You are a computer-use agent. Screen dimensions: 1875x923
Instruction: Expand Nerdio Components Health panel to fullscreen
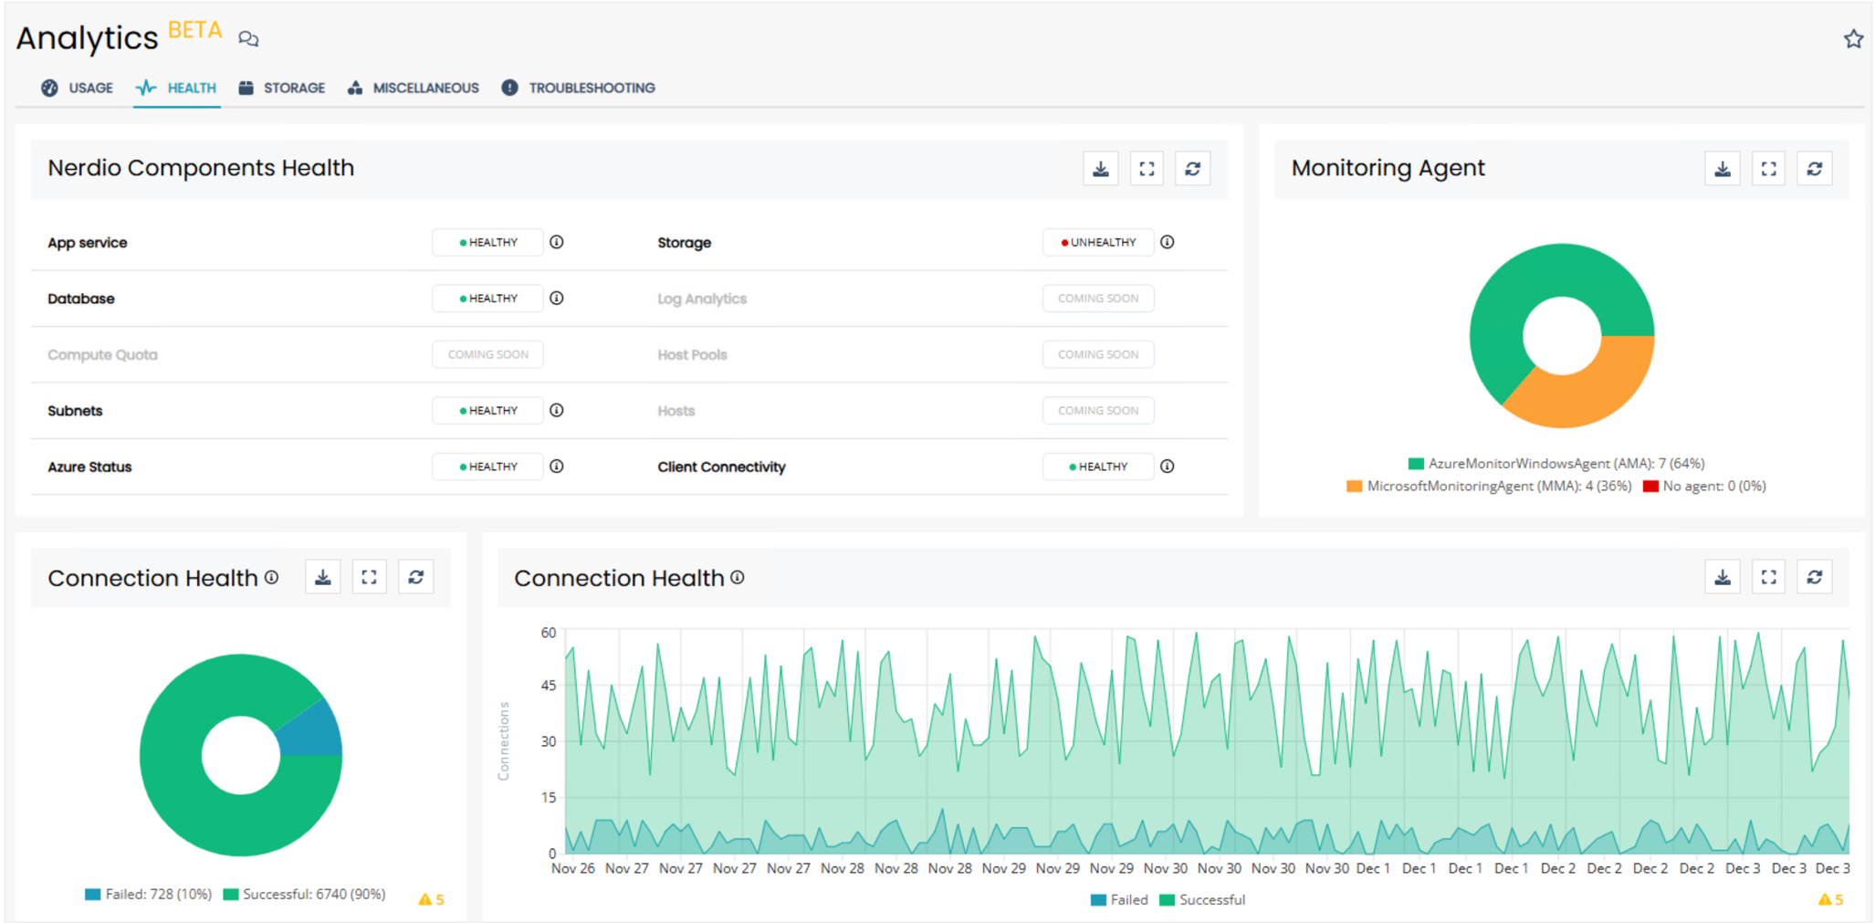click(1147, 169)
